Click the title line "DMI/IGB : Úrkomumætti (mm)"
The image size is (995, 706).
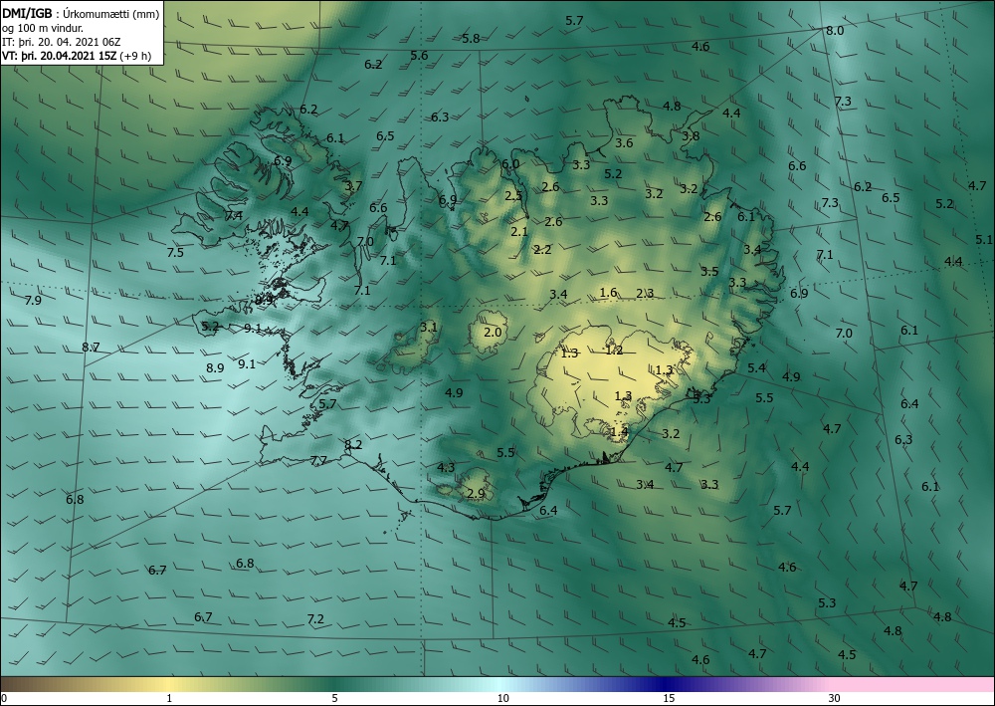[x=81, y=14]
